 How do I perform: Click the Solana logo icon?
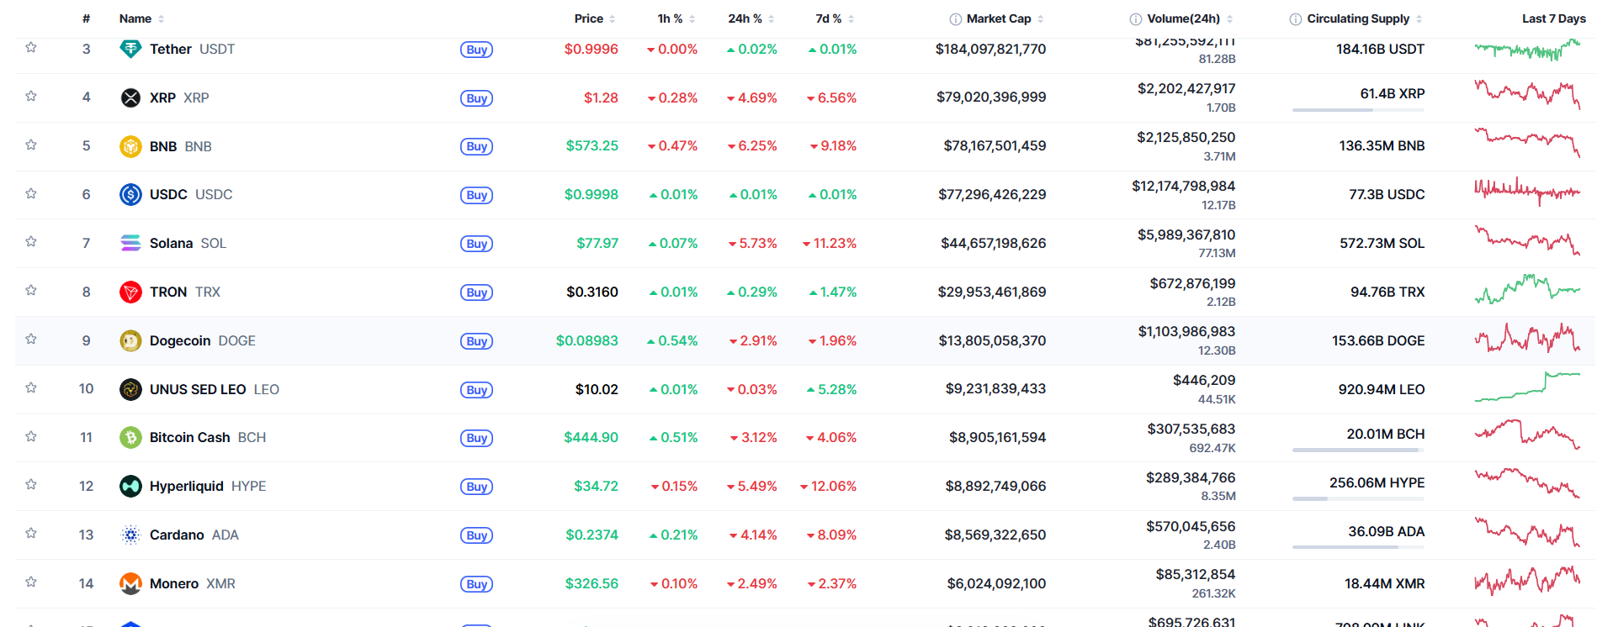[x=130, y=243]
